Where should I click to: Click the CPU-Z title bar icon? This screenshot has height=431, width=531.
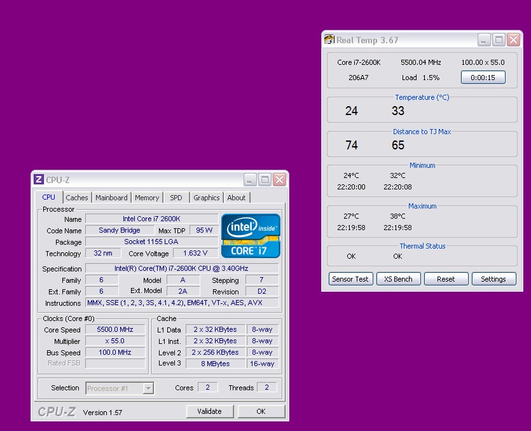coord(39,180)
